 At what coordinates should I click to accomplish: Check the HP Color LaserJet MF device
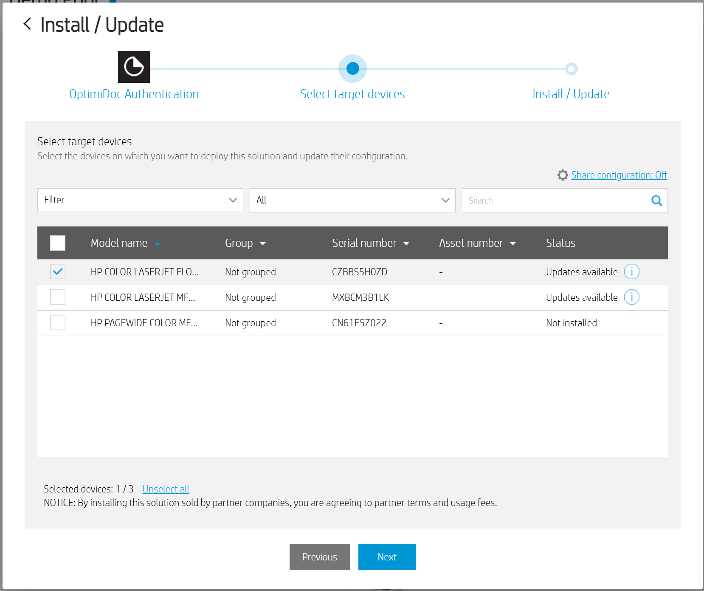click(58, 297)
